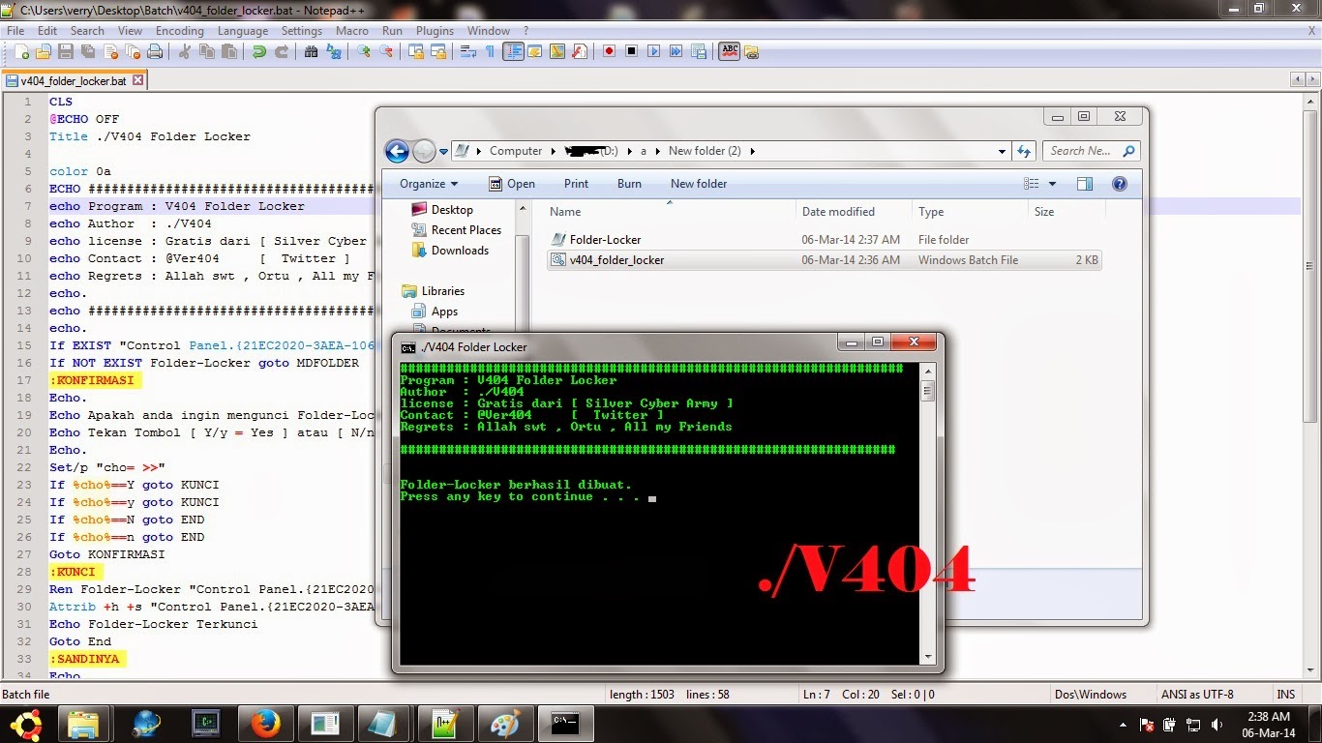1322x743 pixels.
Task: Click the New folder button in Explorer
Action: pyautogui.click(x=699, y=184)
